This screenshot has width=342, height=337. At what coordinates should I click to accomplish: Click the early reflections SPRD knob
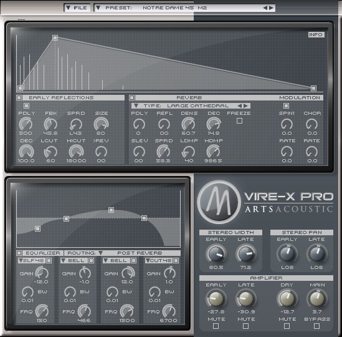[x=76, y=124]
